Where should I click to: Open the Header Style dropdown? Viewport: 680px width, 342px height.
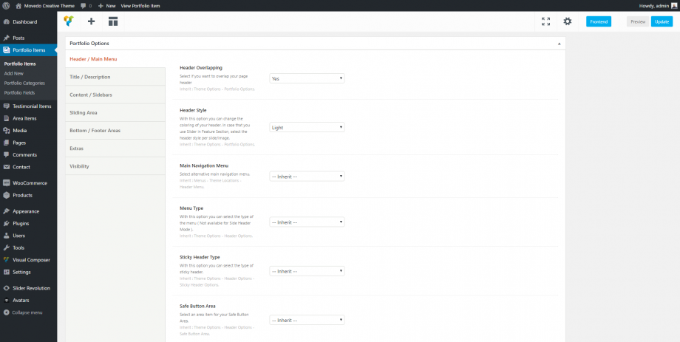[307, 127]
